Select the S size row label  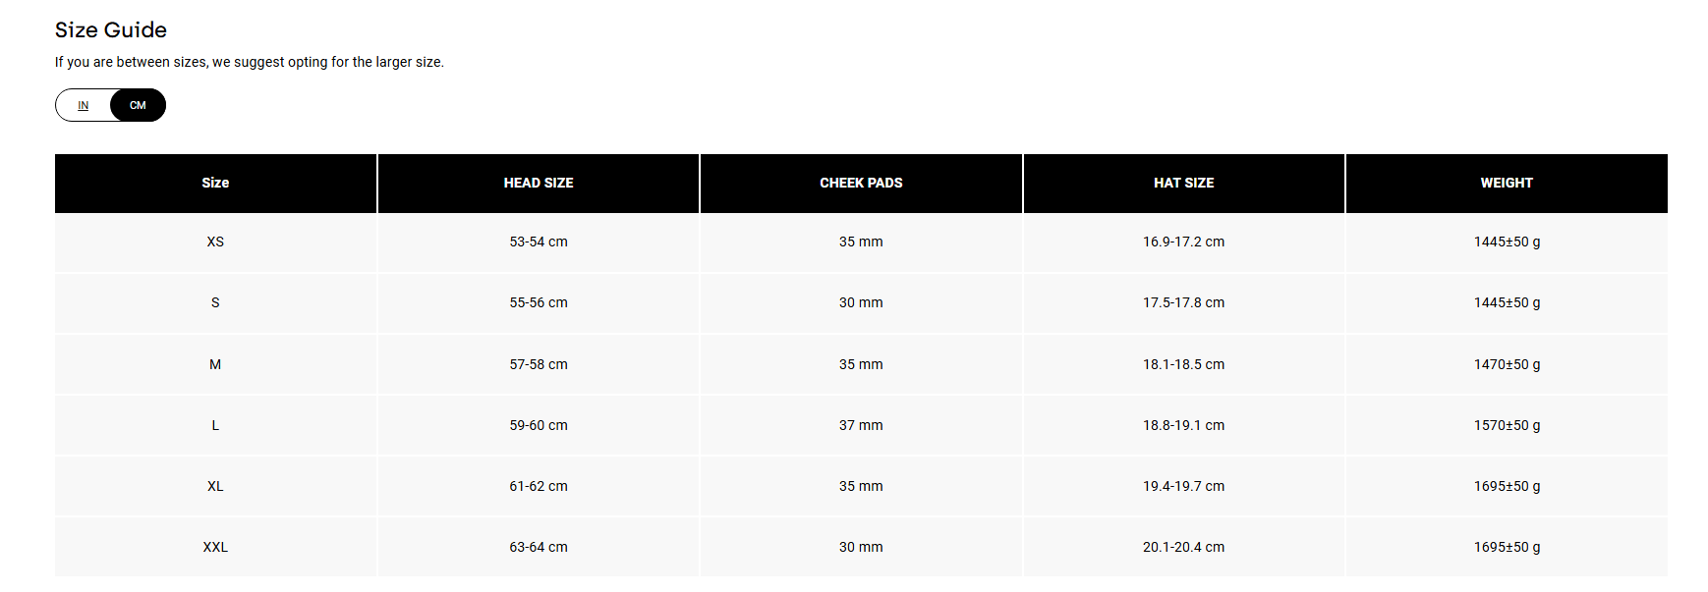(x=215, y=302)
